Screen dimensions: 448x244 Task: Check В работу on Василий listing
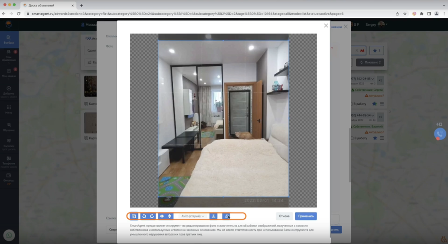pyautogui.click(x=360, y=138)
